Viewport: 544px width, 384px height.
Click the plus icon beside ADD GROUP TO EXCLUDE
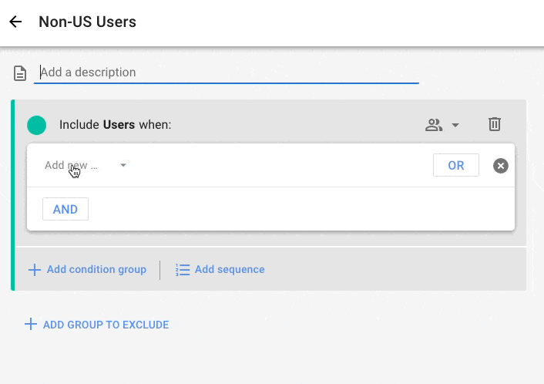(x=31, y=325)
